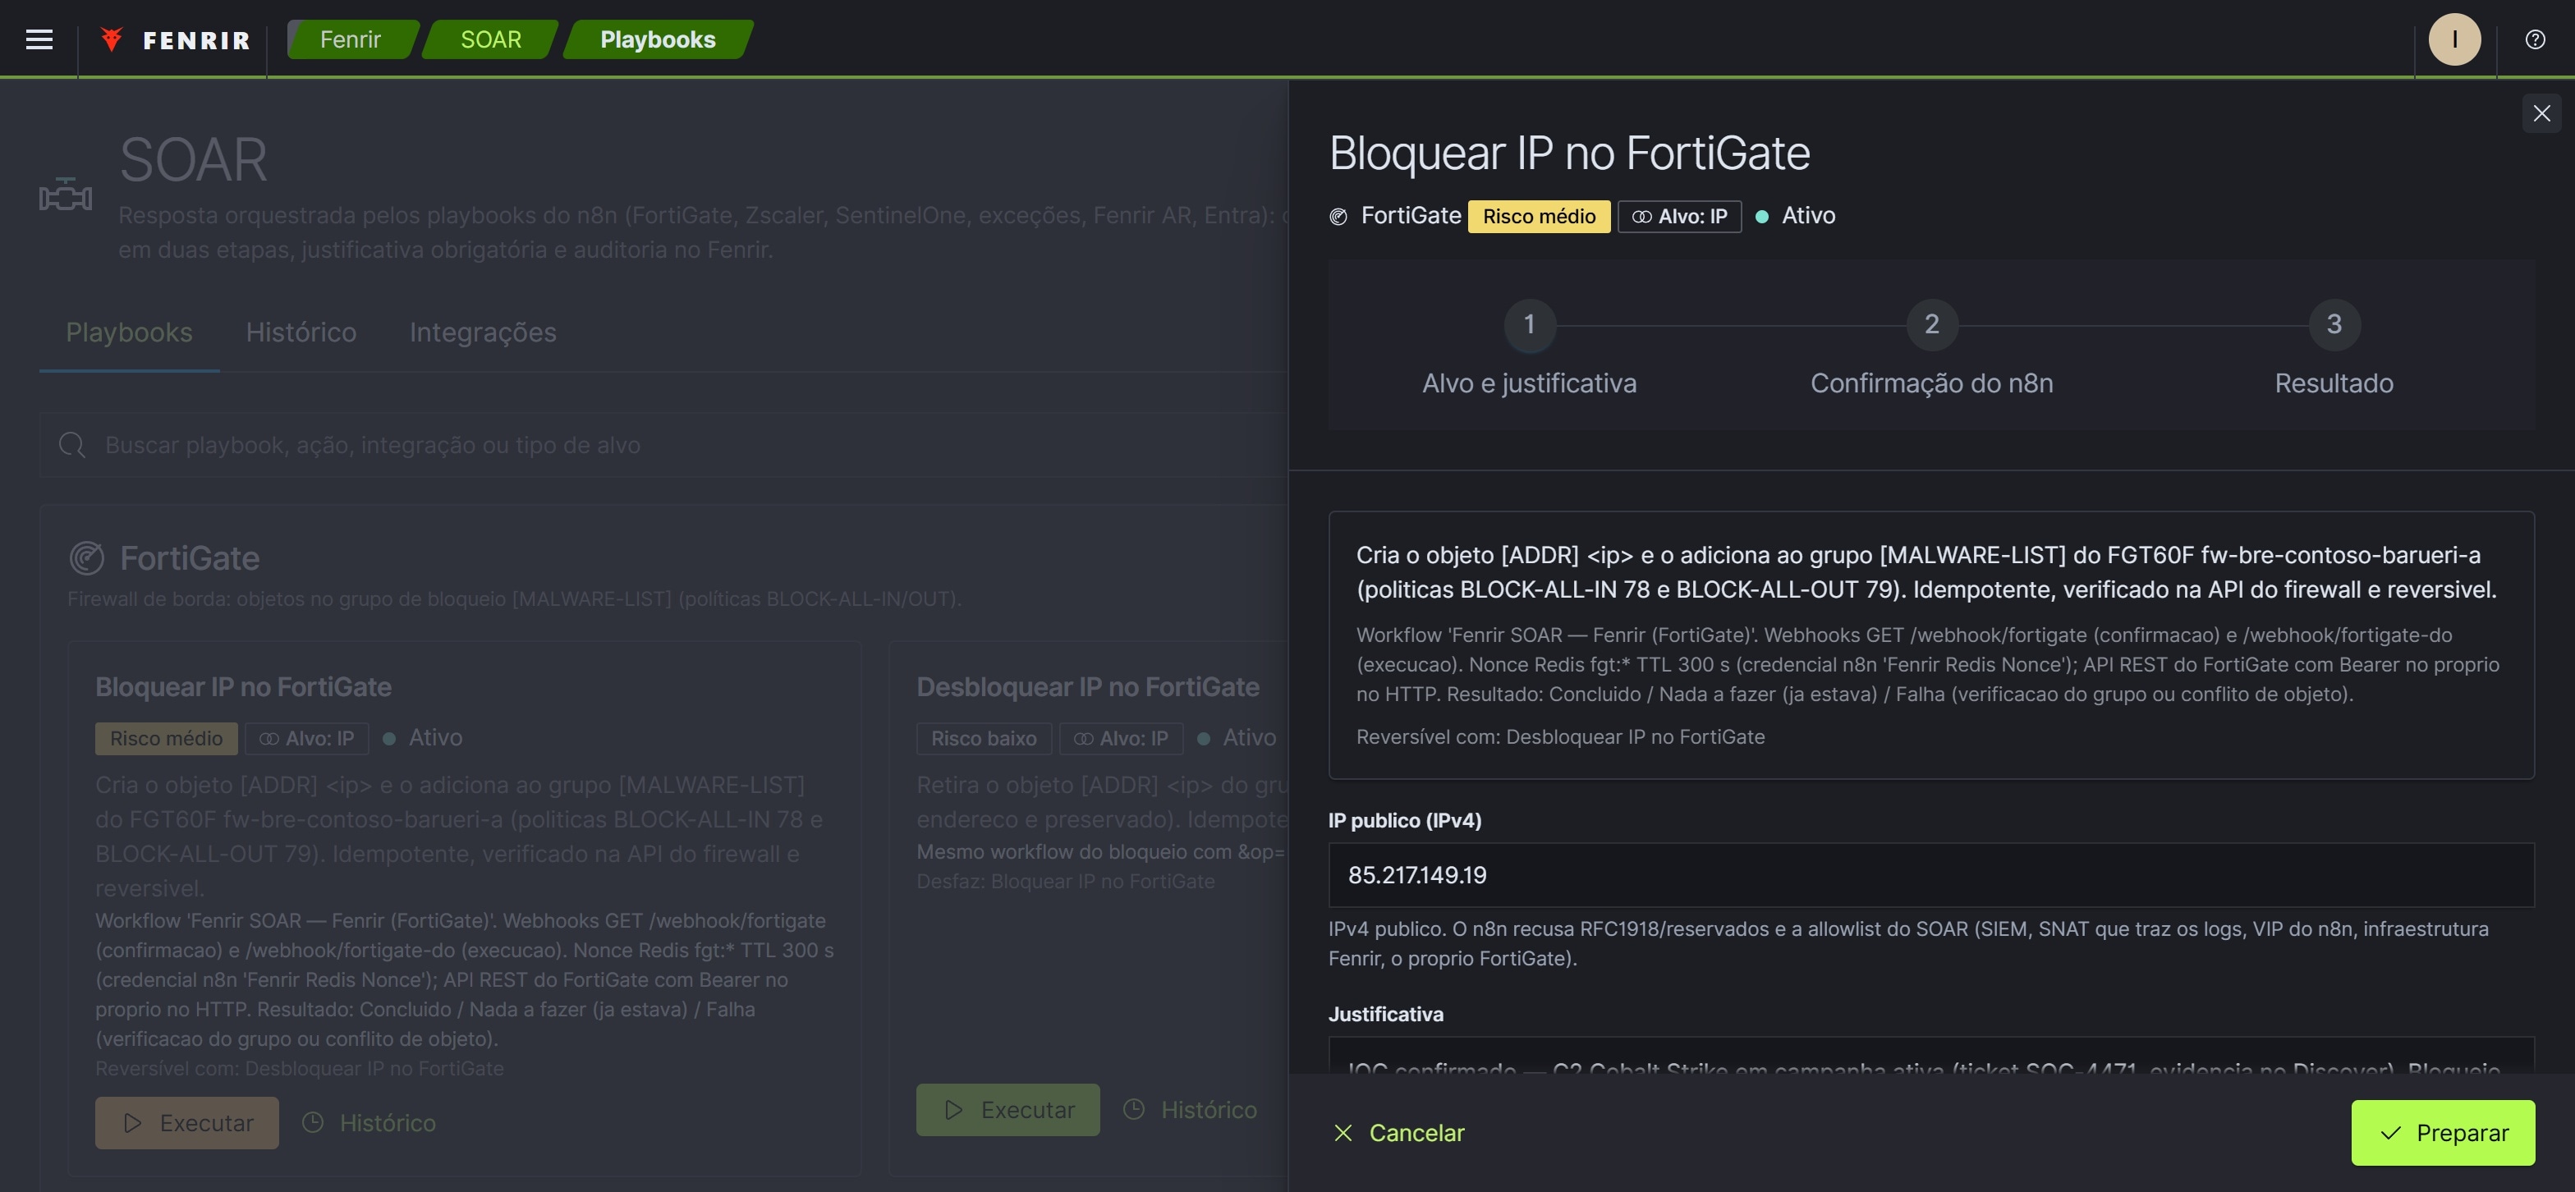This screenshot has width=2575, height=1192.
Task: Open the Desbloquear IP no FortiGate card title
Action: tap(1088, 686)
